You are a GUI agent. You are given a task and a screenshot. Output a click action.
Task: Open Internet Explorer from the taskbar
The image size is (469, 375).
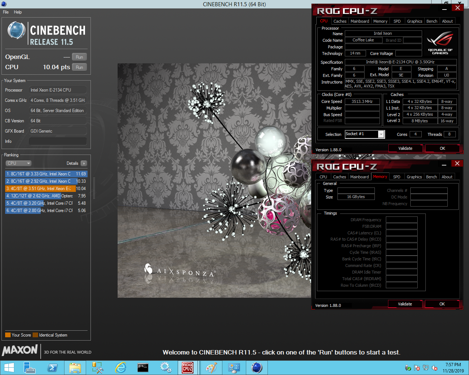click(120, 368)
